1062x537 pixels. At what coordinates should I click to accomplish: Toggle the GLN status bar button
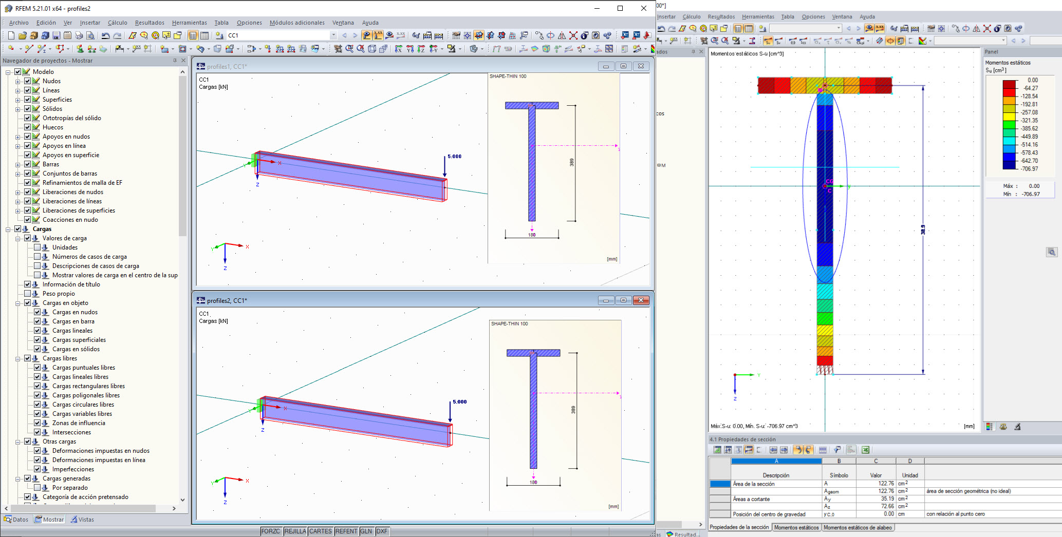tap(366, 531)
